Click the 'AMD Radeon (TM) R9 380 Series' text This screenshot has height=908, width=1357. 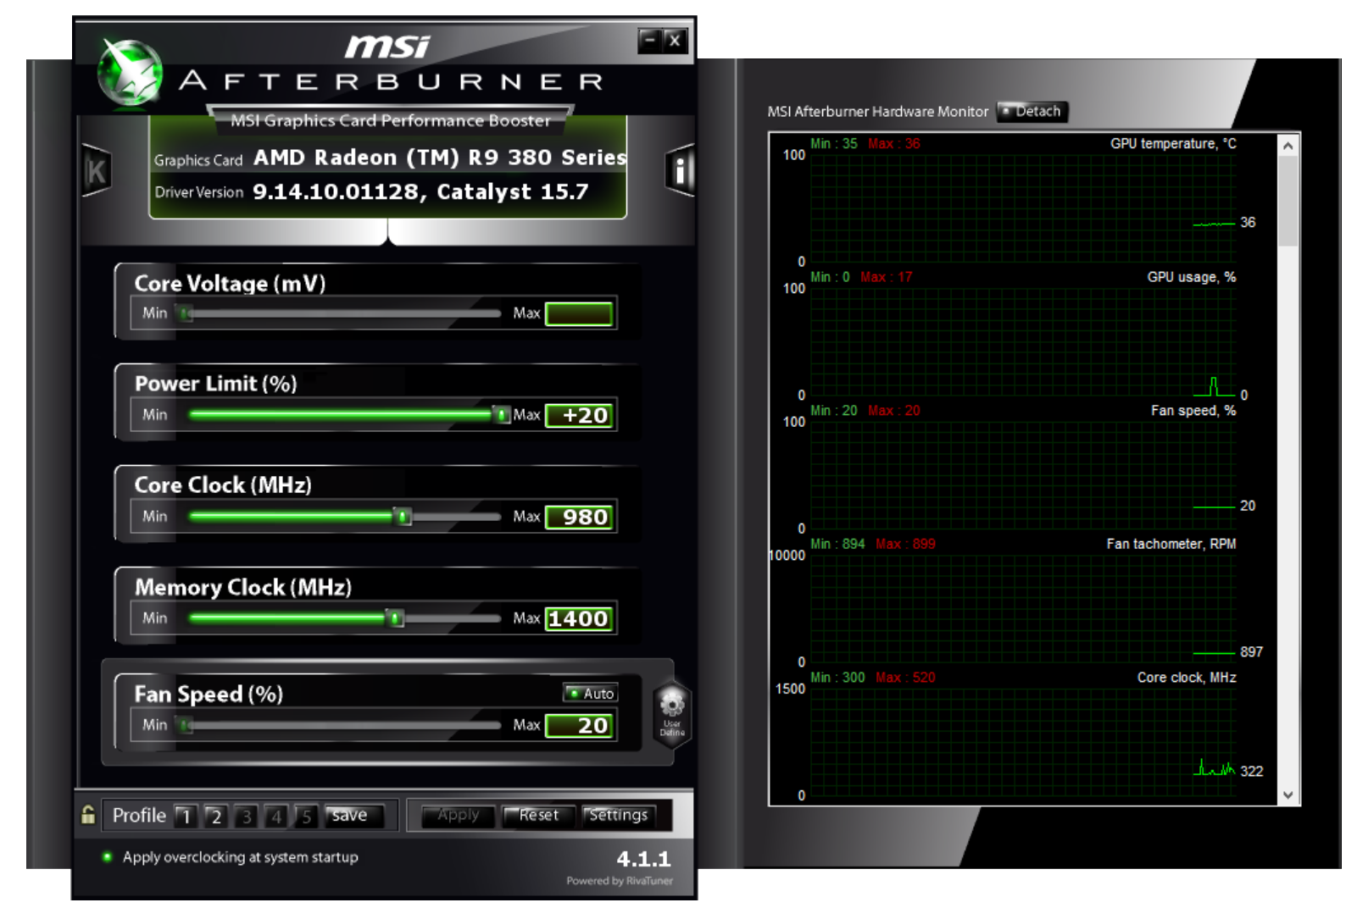click(440, 158)
